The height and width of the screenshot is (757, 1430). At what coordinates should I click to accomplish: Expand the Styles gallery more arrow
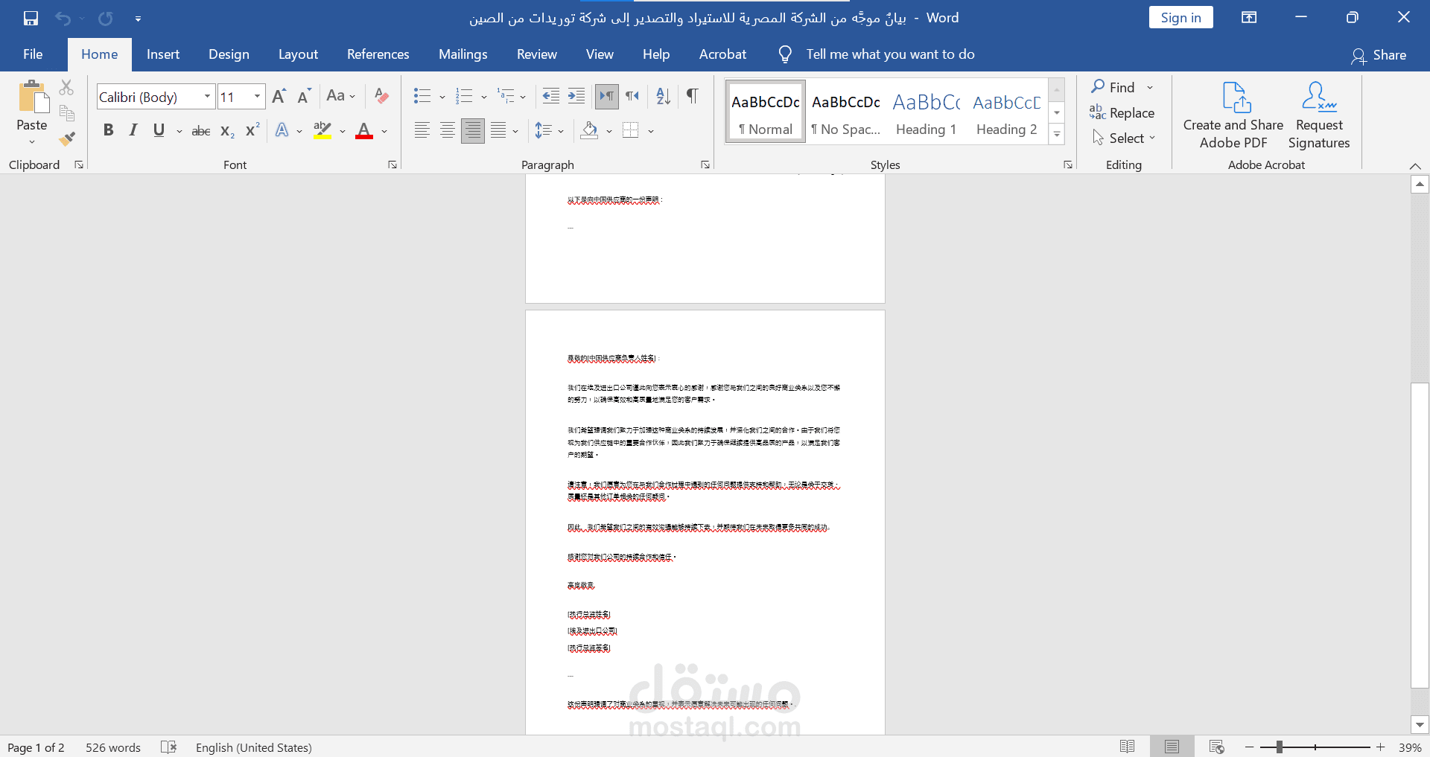coord(1056,135)
